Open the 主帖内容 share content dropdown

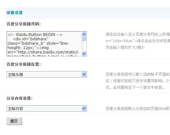point(47,108)
